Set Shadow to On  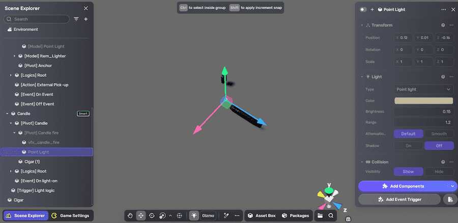point(408,146)
